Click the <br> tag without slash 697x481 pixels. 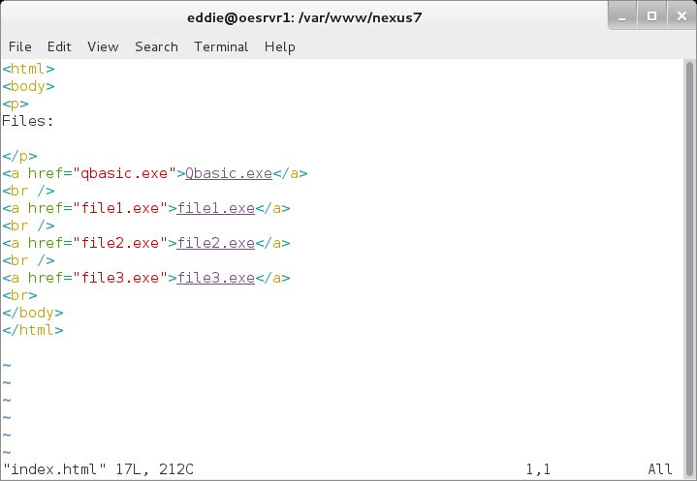tap(19, 295)
